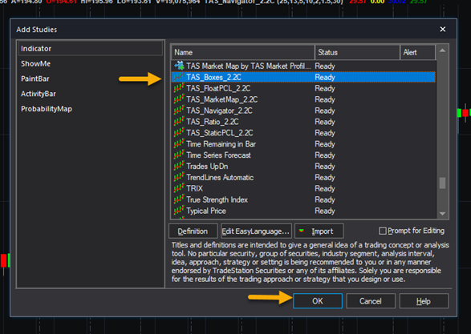Select the Indicator study type

90,49
